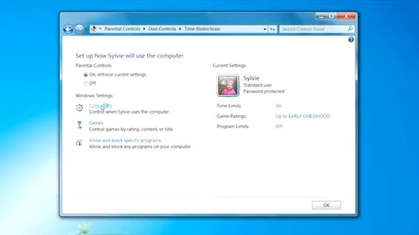Open the recent pages dropdown arrow
Viewport: 419px width, 235px height.
point(86,29)
